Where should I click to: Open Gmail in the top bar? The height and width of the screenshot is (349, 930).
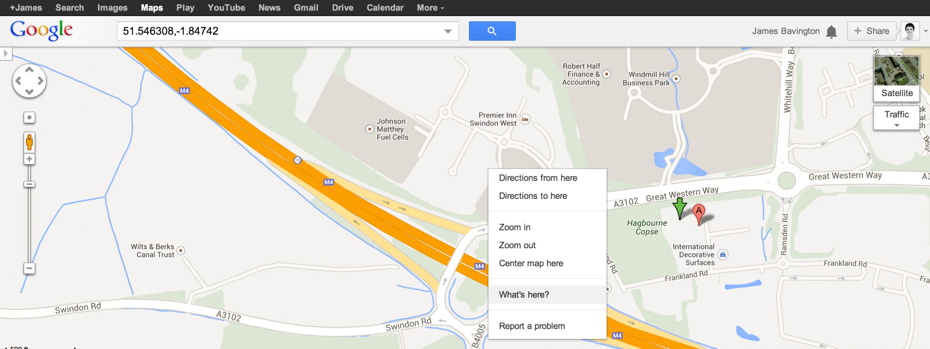pos(306,8)
